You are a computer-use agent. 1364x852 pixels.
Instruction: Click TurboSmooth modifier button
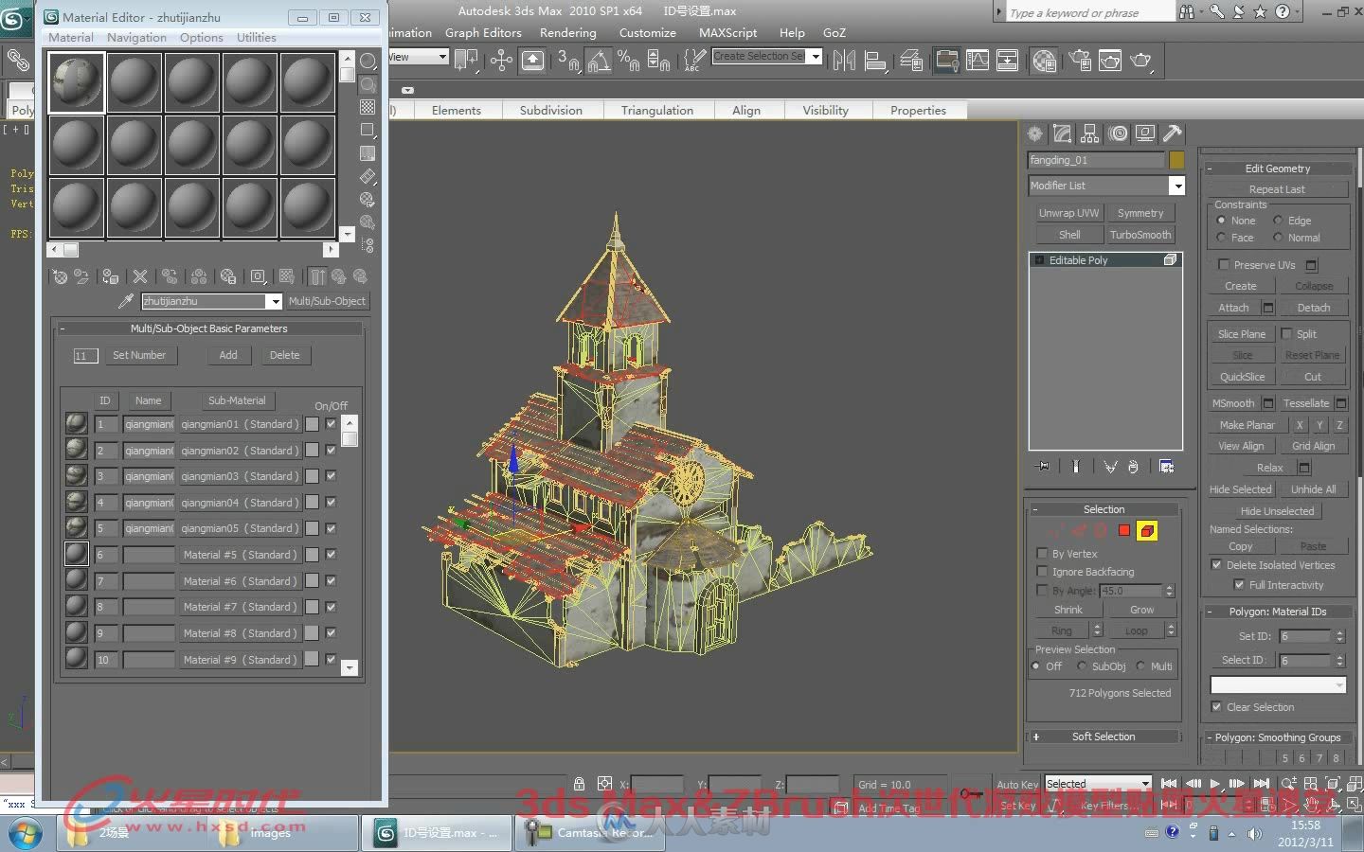(x=1140, y=235)
